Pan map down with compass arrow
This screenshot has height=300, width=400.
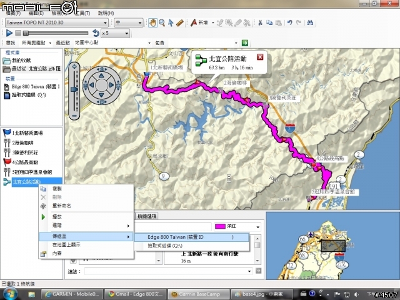101,95
